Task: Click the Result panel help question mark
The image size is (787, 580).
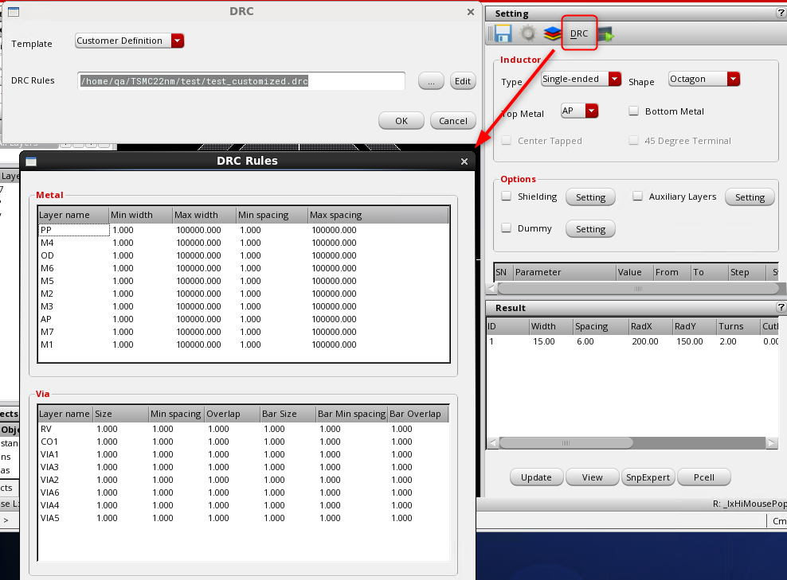Action: 781,308
